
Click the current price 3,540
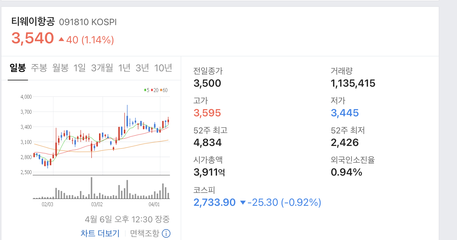(x=33, y=38)
